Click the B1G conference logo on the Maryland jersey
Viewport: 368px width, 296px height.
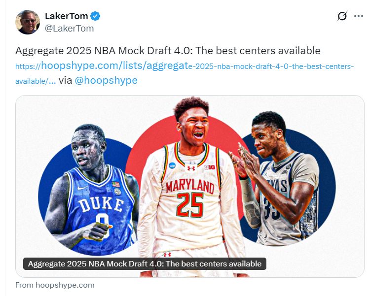coord(210,167)
